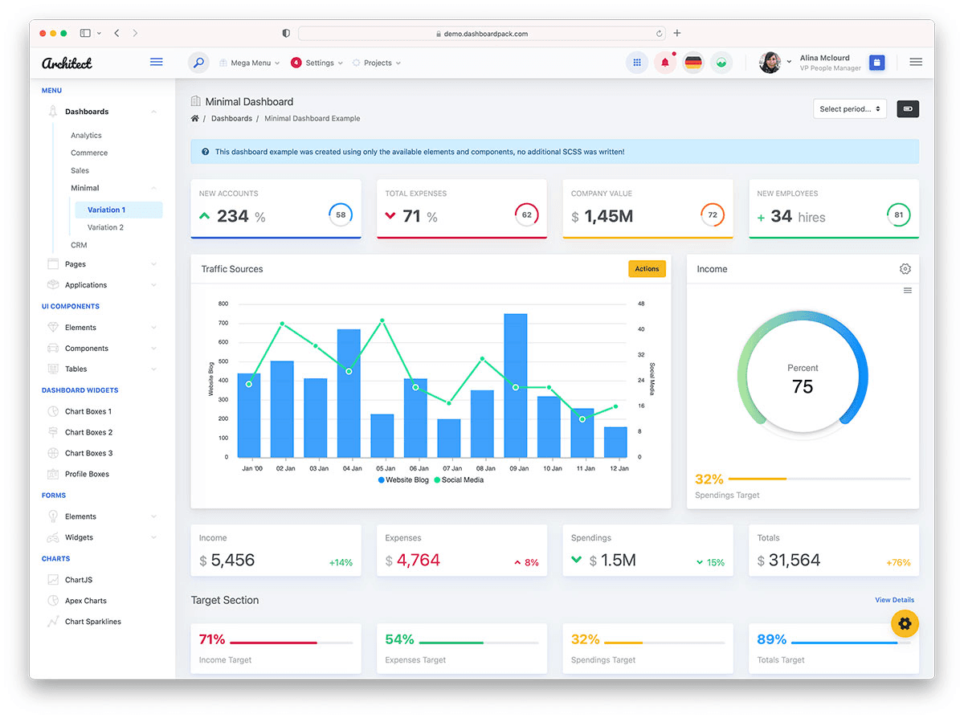Open the Select period dropdown
The image size is (964, 718).
pyautogui.click(x=850, y=108)
